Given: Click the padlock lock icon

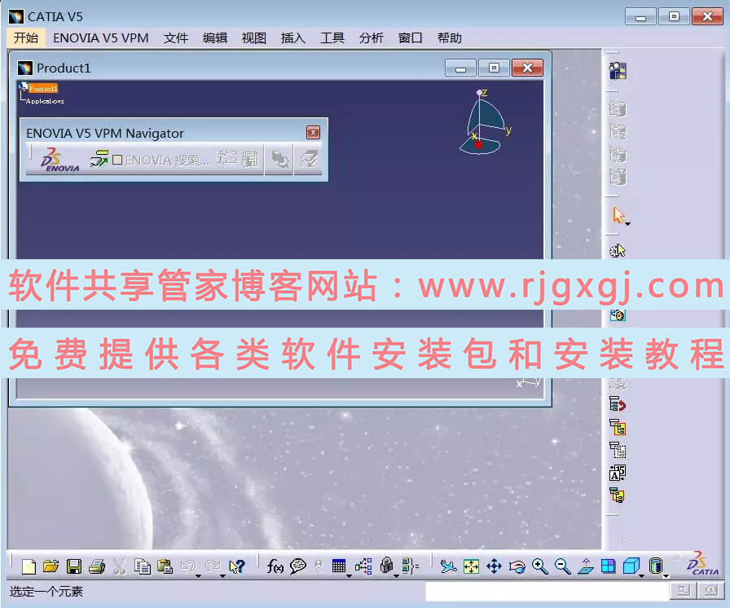Looking at the screenshot, I should 386,566.
